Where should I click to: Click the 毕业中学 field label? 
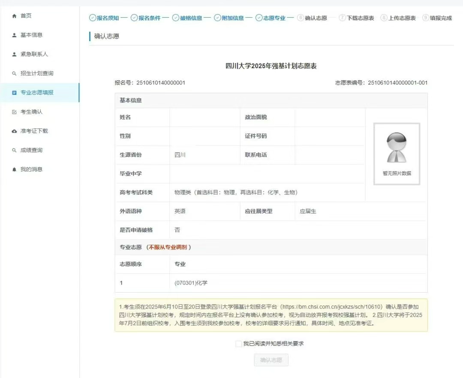(x=130, y=173)
